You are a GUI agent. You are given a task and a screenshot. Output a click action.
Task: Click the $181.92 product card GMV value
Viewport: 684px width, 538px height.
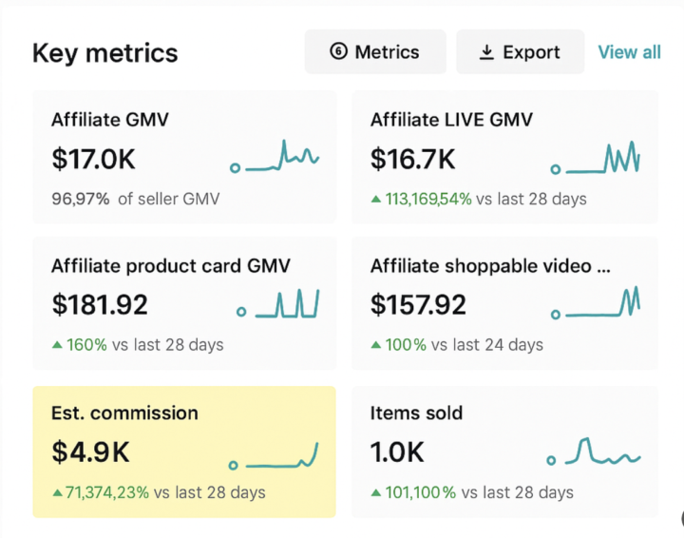pos(100,305)
